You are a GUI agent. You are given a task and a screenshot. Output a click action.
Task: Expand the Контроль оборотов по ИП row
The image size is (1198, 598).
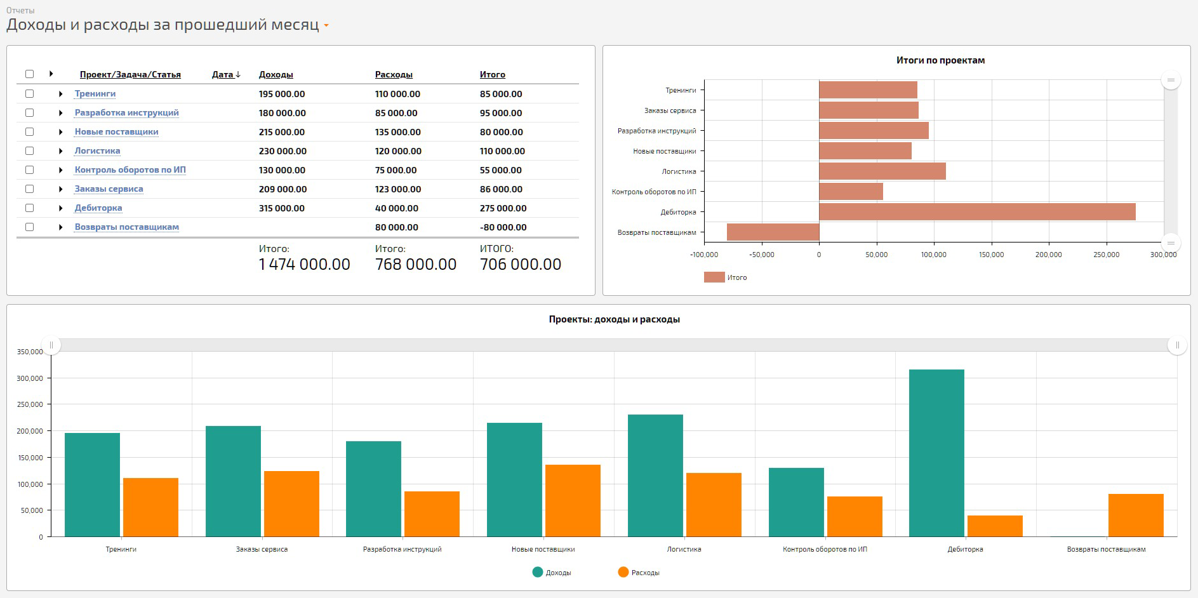point(60,170)
